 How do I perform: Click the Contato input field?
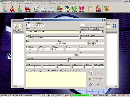tap(91, 55)
